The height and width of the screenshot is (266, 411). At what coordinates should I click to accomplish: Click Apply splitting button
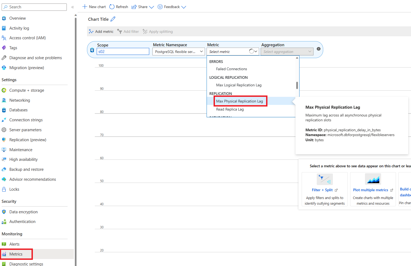(158, 31)
